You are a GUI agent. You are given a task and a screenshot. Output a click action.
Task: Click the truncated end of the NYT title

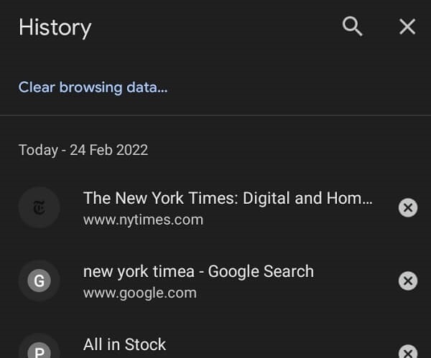click(x=358, y=199)
